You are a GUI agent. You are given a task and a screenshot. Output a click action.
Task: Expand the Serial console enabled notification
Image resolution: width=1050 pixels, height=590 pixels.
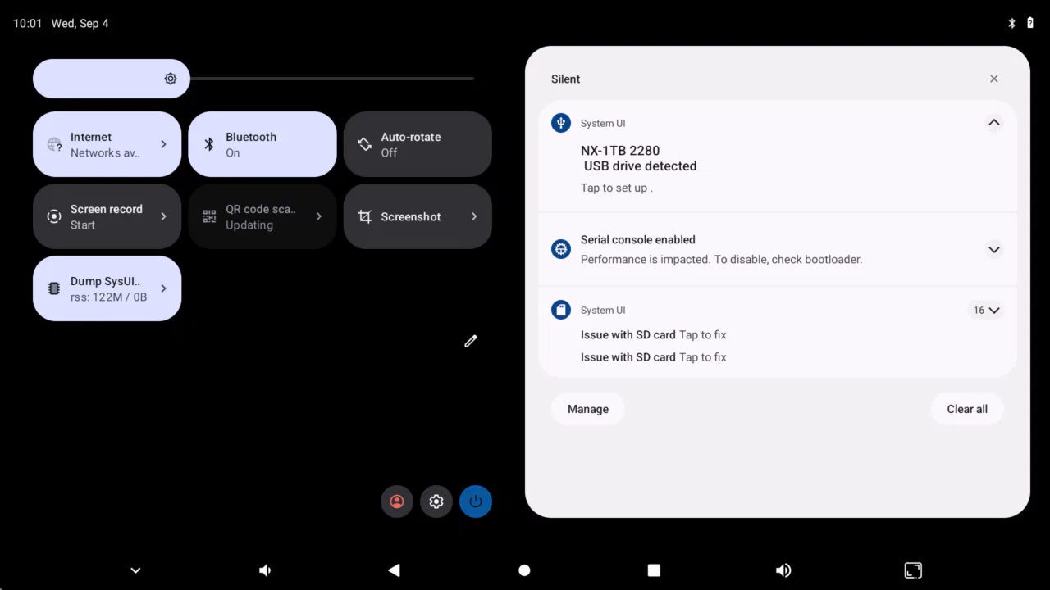click(x=993, y=249)
